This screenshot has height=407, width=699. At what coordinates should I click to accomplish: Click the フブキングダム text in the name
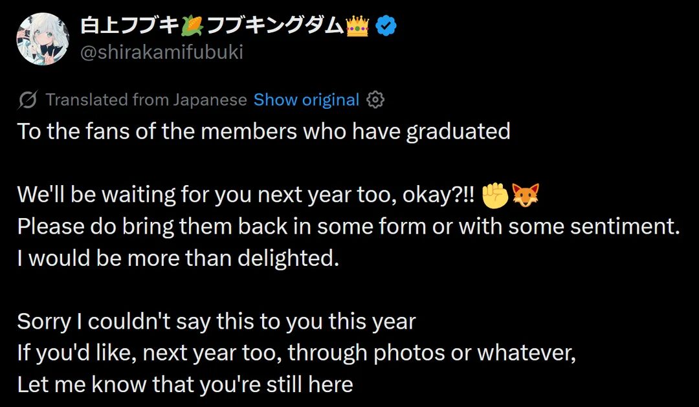[275, 25]
